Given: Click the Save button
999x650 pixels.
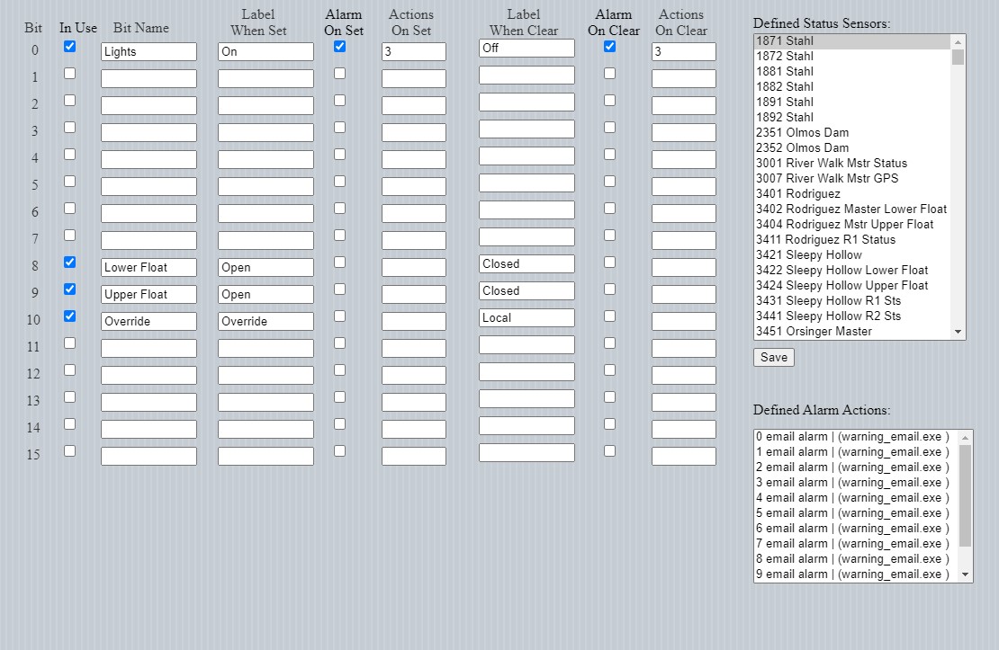Looking at the screenshot, I should coord(773,357).
